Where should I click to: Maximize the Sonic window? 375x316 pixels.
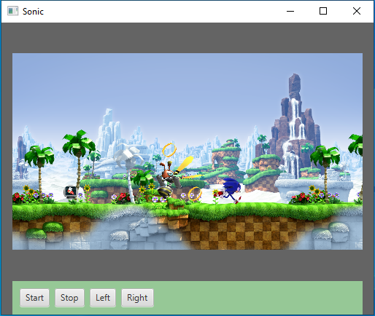(323, 11)
